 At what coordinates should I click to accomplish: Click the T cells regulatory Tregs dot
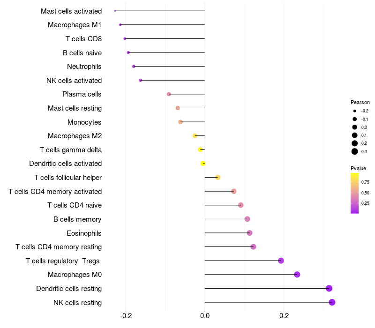[281, 261]
